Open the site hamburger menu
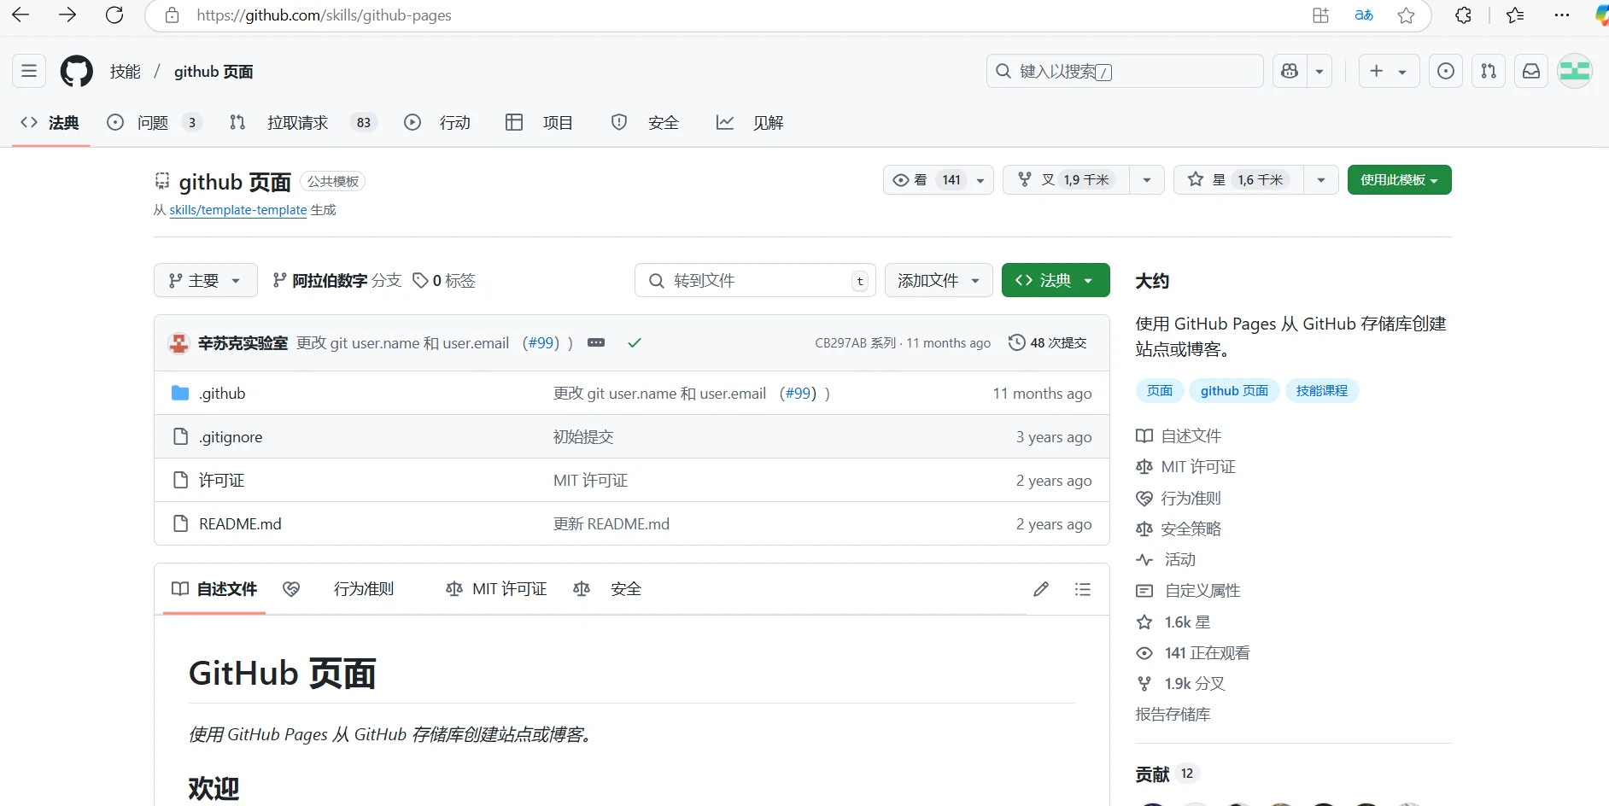The image size is (1609, 806). click(28, 71)
